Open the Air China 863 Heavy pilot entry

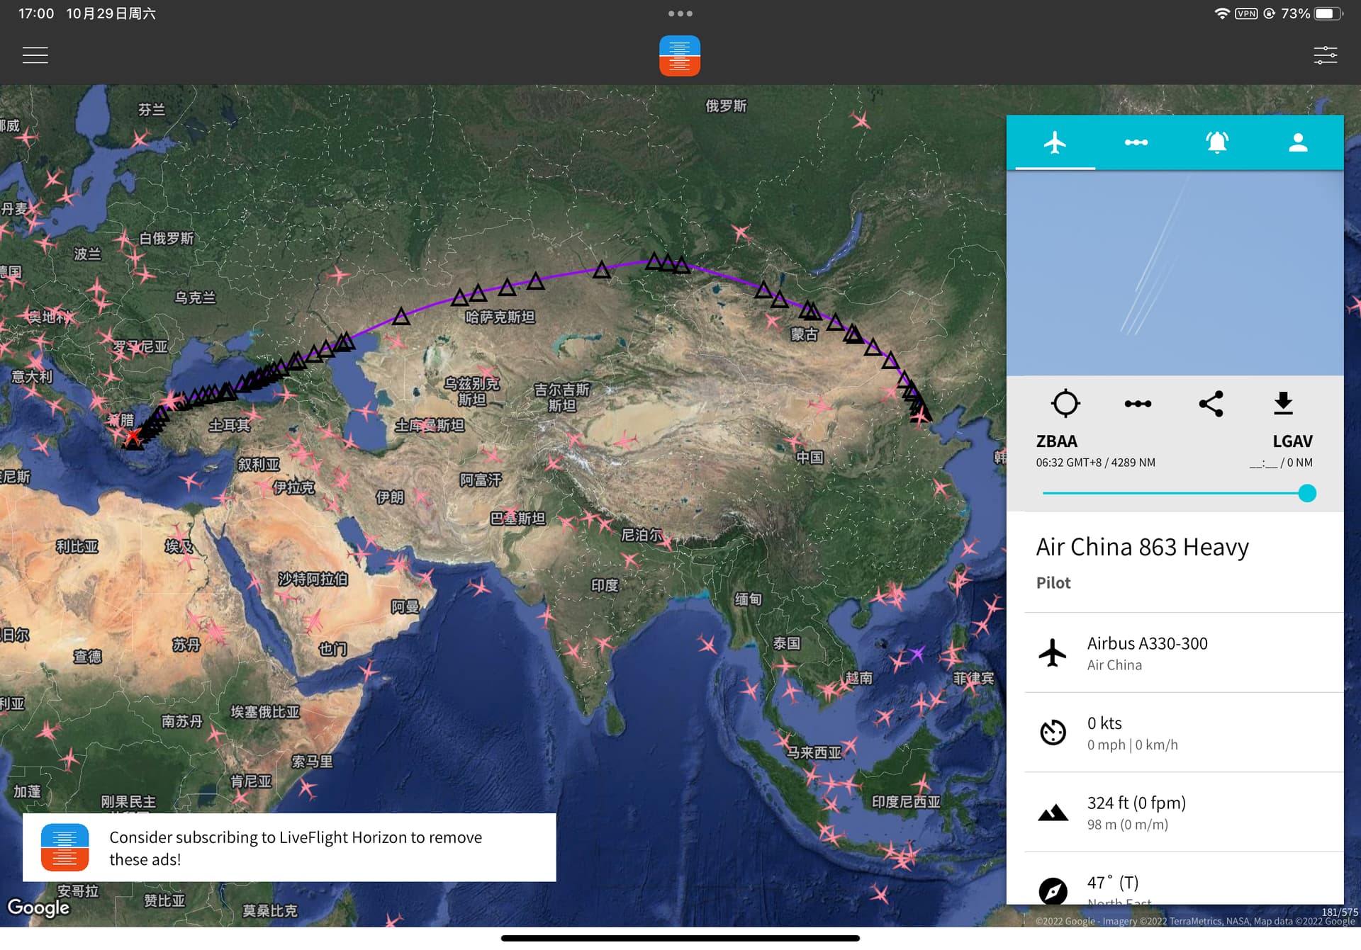pos(1142,547)
